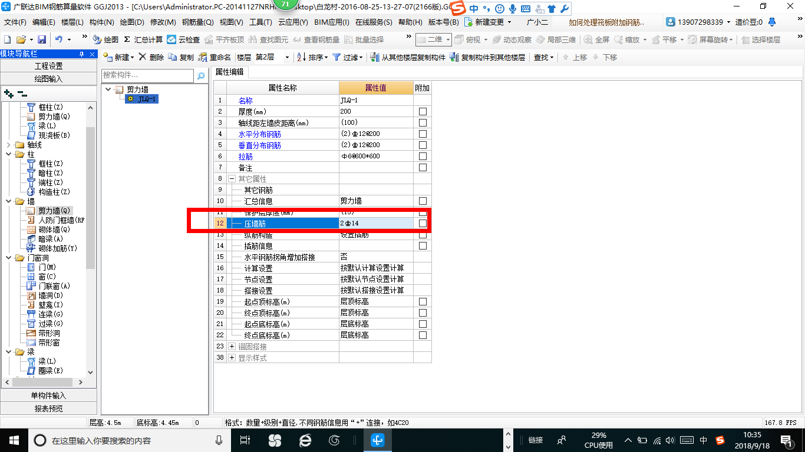Open the 钢筋量(Q) menu

pos(197,22)
